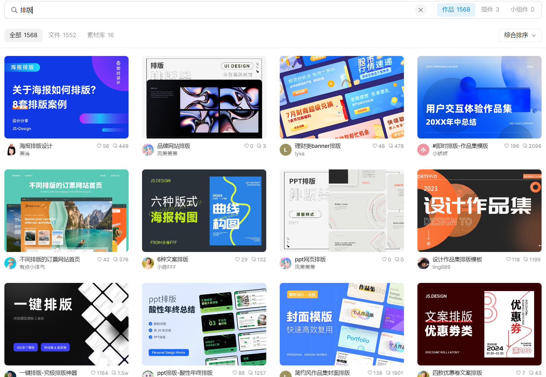546x377 pixels.
Task: Open the 四款优惠卷文案排版 title link
Action: pyautogui.click(x=457, y=373)
